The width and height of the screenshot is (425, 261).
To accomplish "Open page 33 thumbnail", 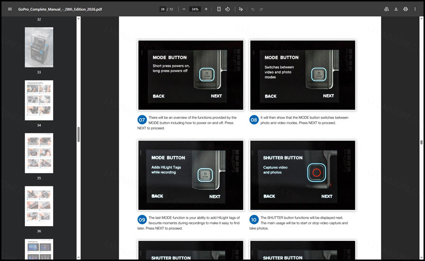I will [39, 47].
